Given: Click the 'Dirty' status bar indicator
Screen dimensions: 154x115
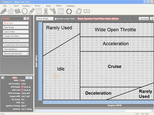Looking at the screenshot, I should [137, 114].
